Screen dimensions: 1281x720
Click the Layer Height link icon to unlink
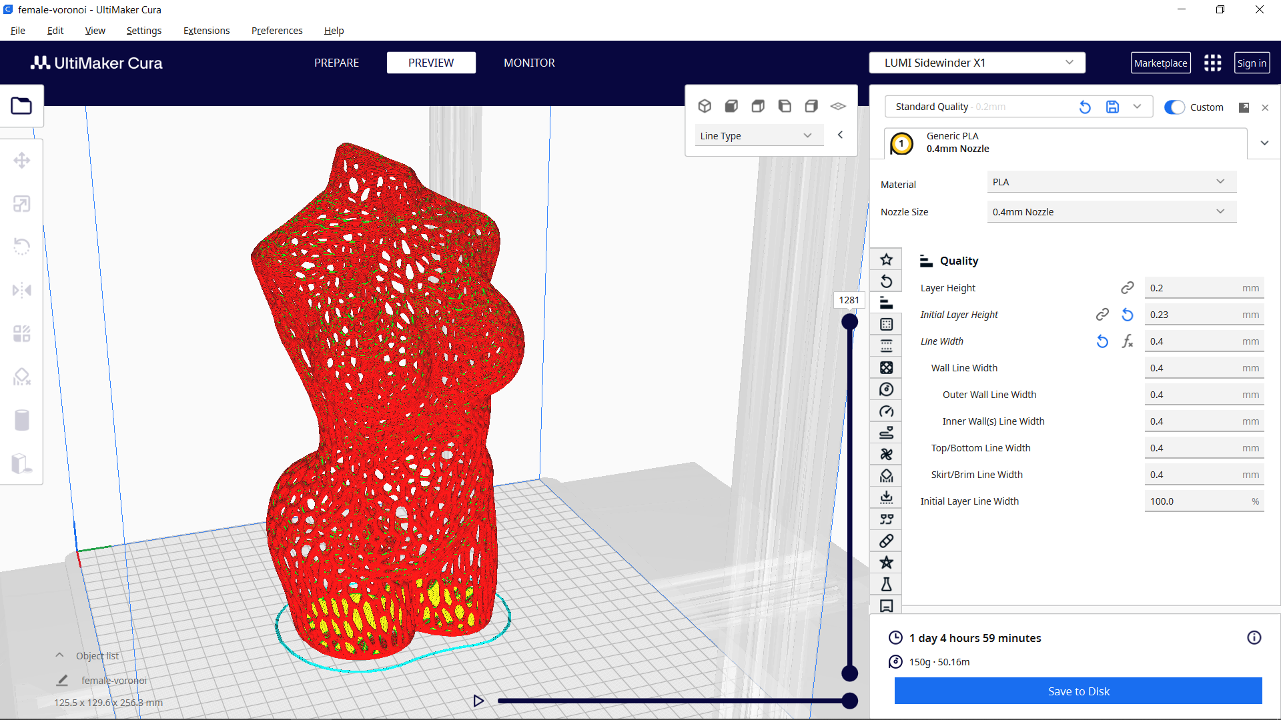[1128, 287]
